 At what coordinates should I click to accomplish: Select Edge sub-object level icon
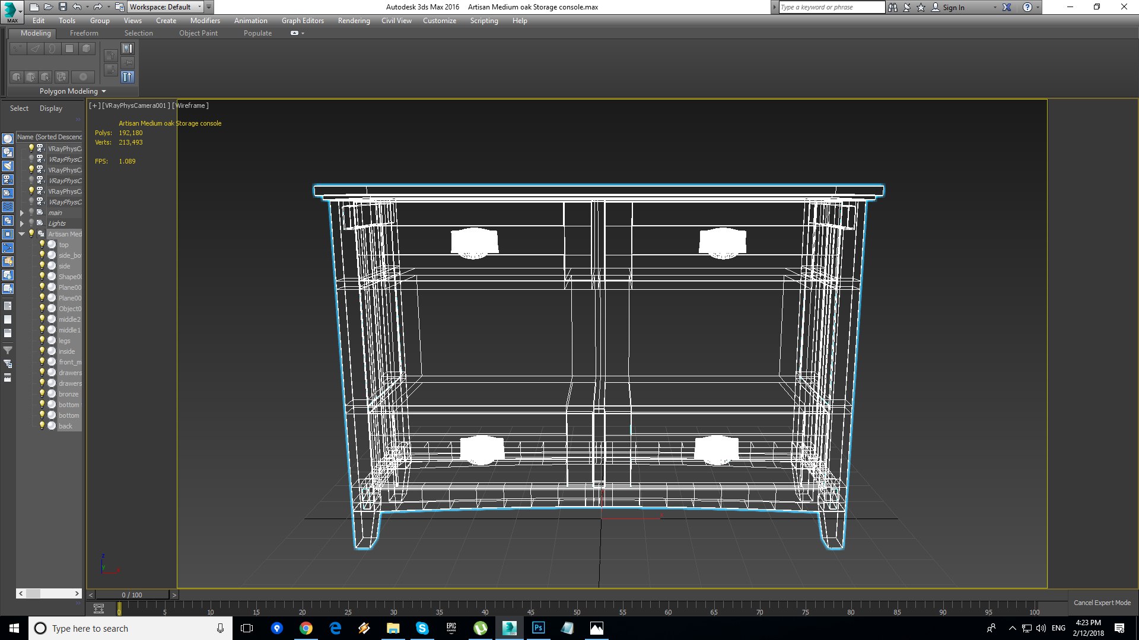pyautogui.click(x=35, y=49)
